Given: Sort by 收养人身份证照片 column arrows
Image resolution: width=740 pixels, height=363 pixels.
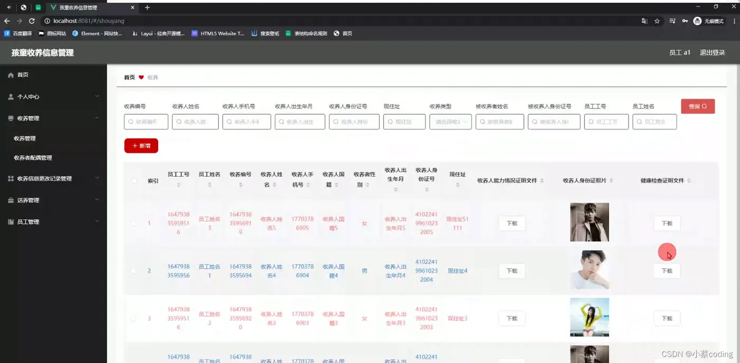Looking at the screenshot, I should 612,181.
